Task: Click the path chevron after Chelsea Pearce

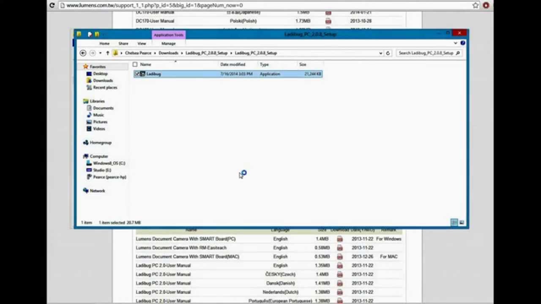Action: point(155,53)
